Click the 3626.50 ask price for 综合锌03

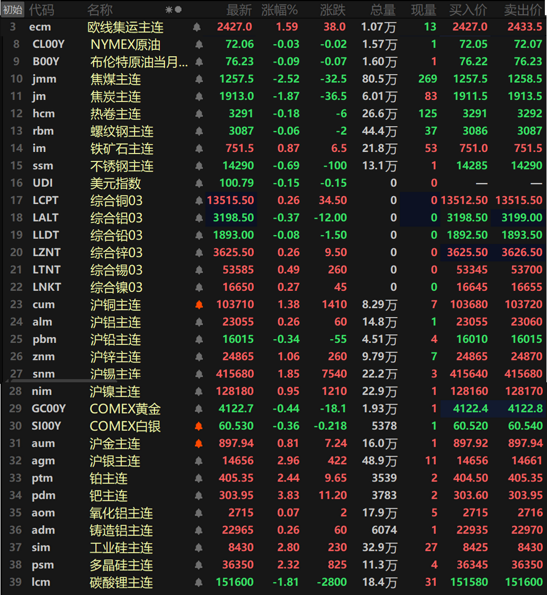coord(522,252)
